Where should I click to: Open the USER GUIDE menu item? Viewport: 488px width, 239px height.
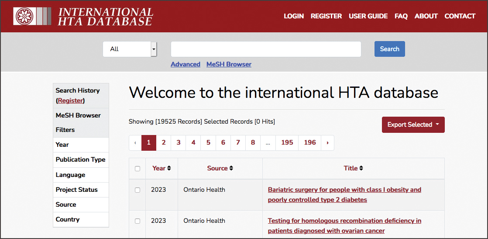point(368,16)
